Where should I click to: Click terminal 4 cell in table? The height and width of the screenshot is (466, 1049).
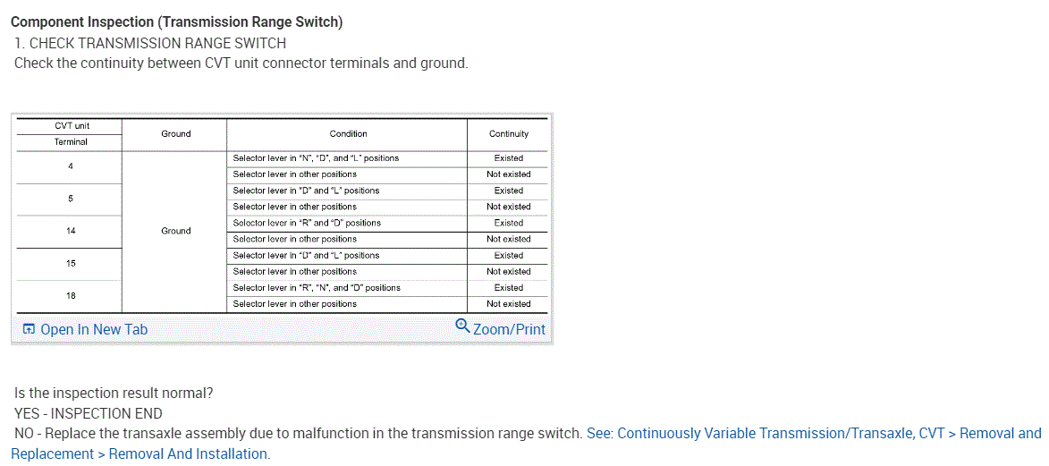coord(70,166)
